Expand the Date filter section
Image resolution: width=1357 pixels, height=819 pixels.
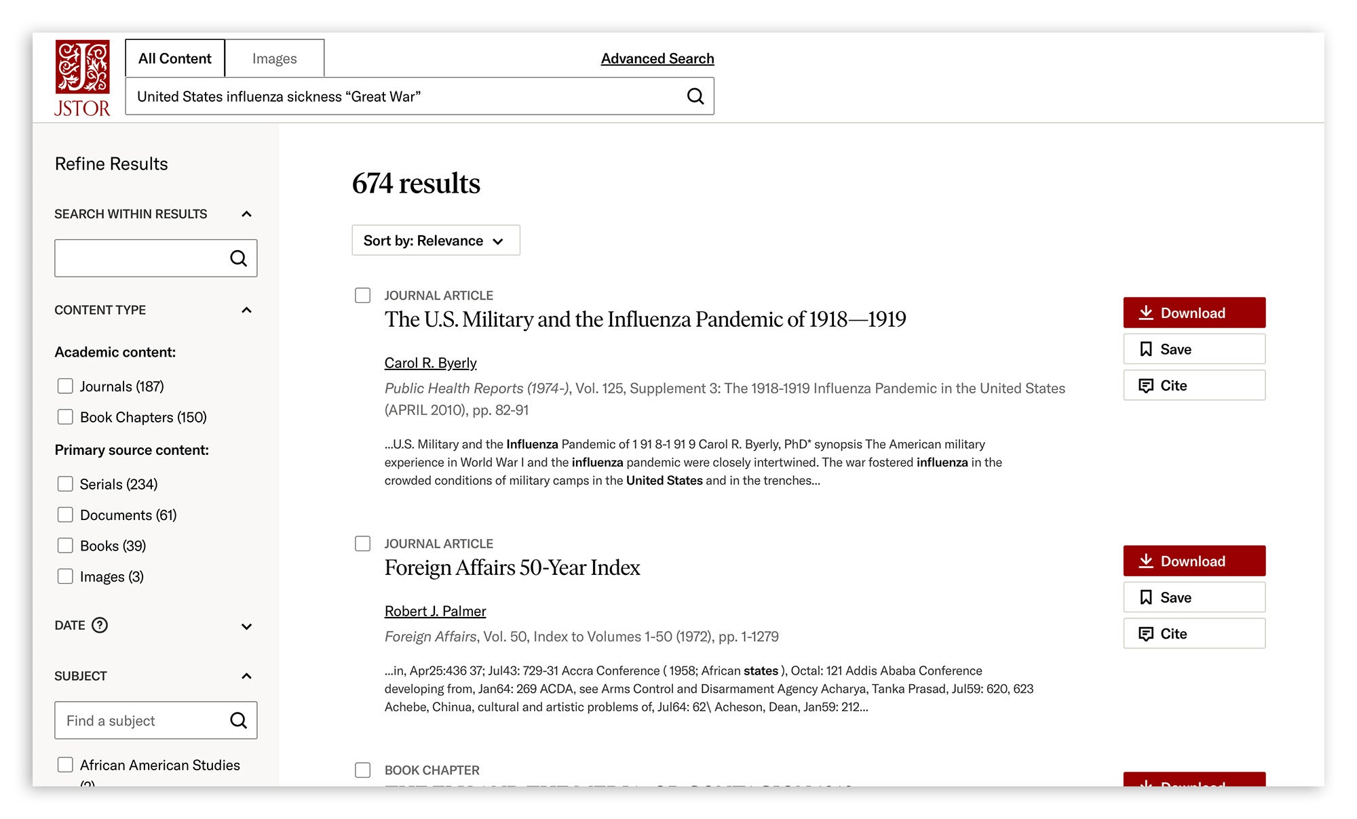click(x=247, y=626)
